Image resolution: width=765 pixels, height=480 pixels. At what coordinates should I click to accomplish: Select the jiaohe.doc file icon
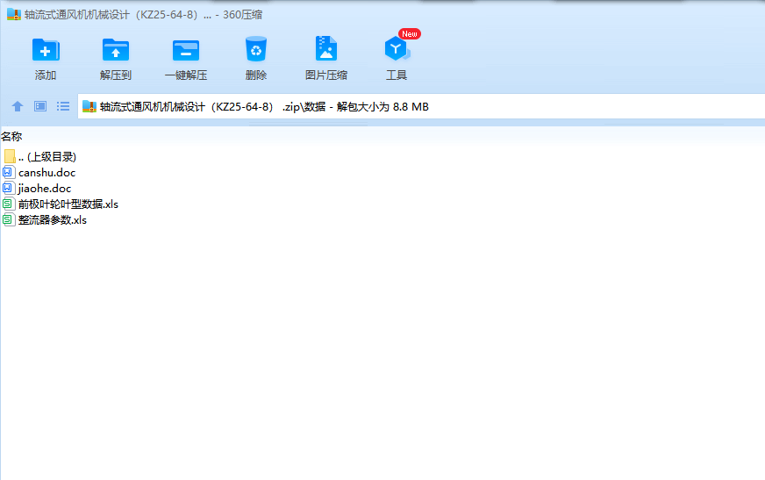(x=8, y=188)
